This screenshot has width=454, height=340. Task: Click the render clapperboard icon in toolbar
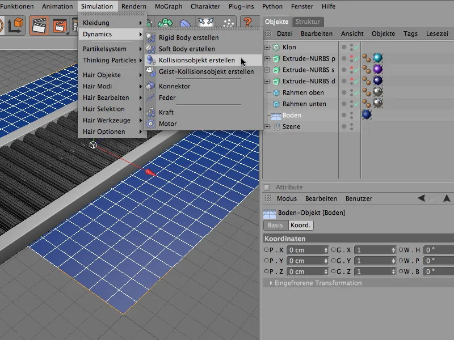(40, 26)
